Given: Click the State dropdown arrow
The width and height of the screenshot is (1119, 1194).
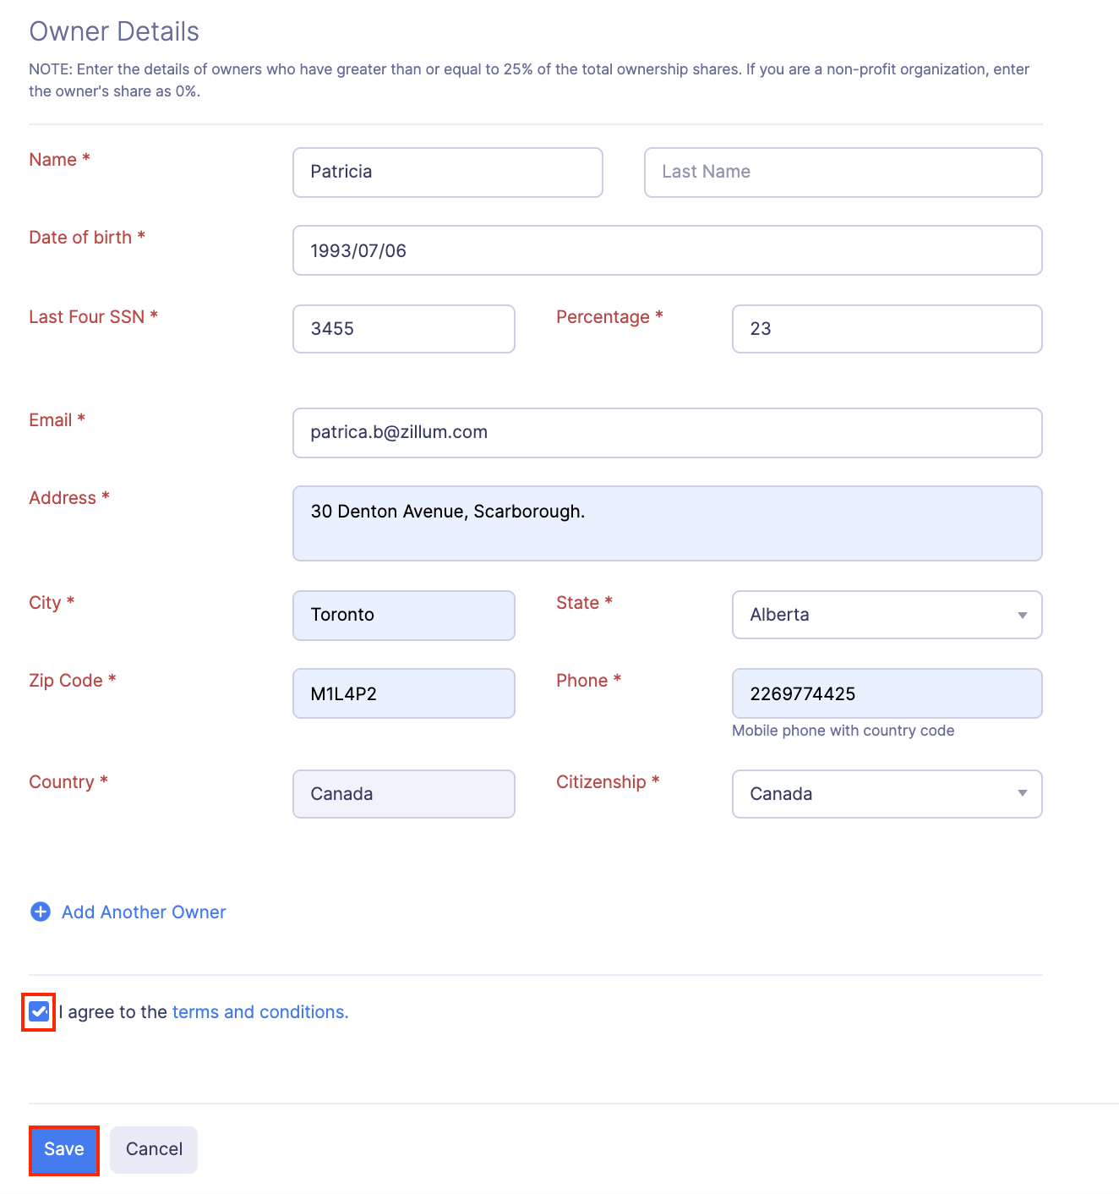Looking at the screenshot, I should (x=1023, y=615).
